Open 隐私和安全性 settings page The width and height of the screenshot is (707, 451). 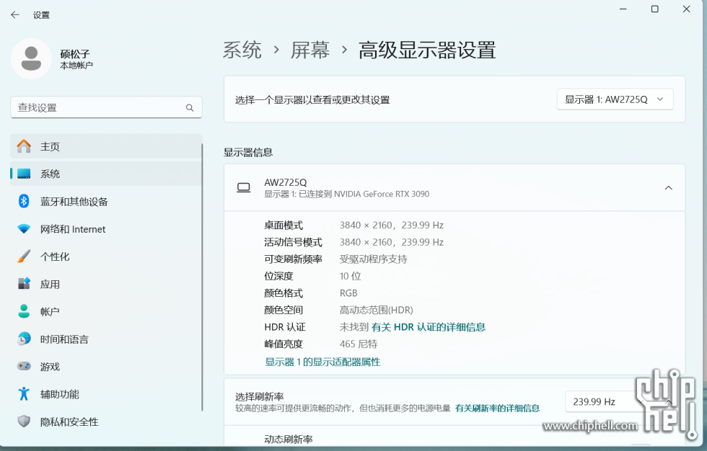pyautogui.click(x=106, y=421)
